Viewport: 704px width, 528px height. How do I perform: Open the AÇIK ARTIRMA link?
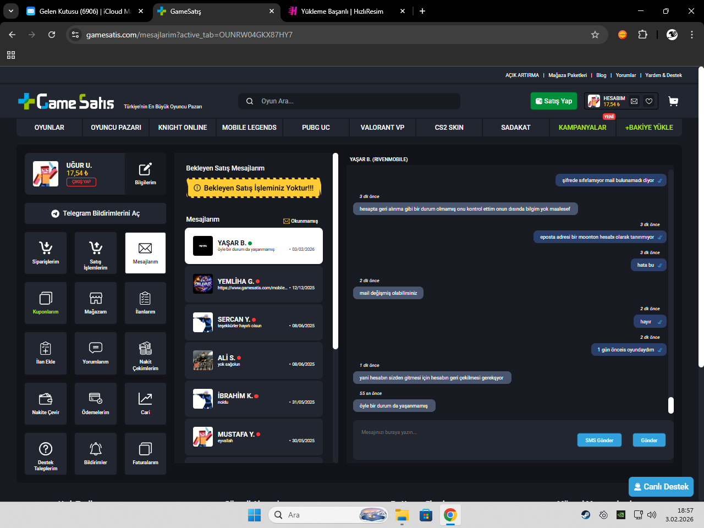522,75
